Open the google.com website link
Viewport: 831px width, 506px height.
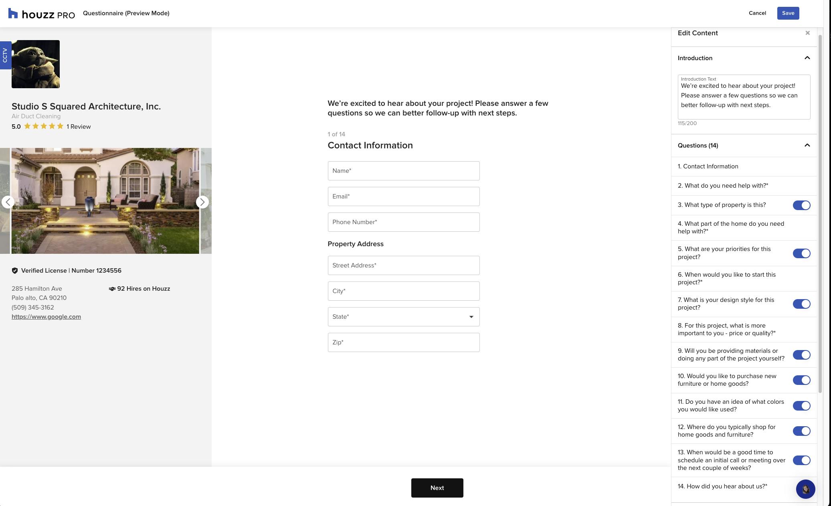click(46, 316)
